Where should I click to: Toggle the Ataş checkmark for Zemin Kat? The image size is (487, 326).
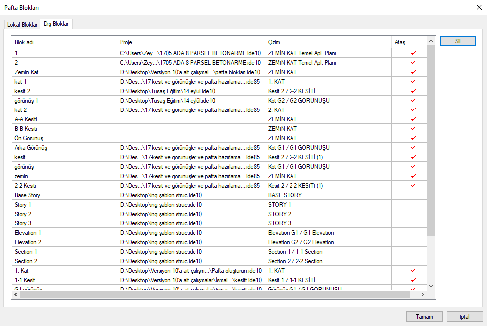coord(412,72)
